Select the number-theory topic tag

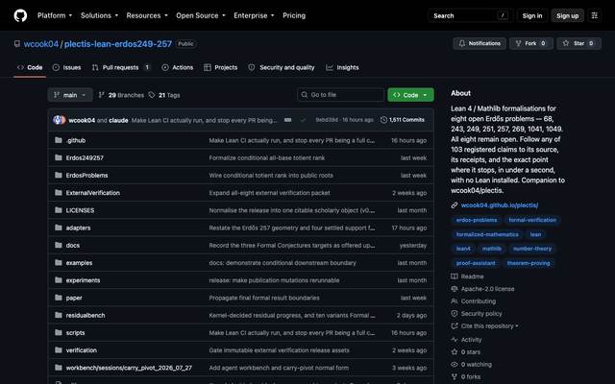[x=531, y=249]
